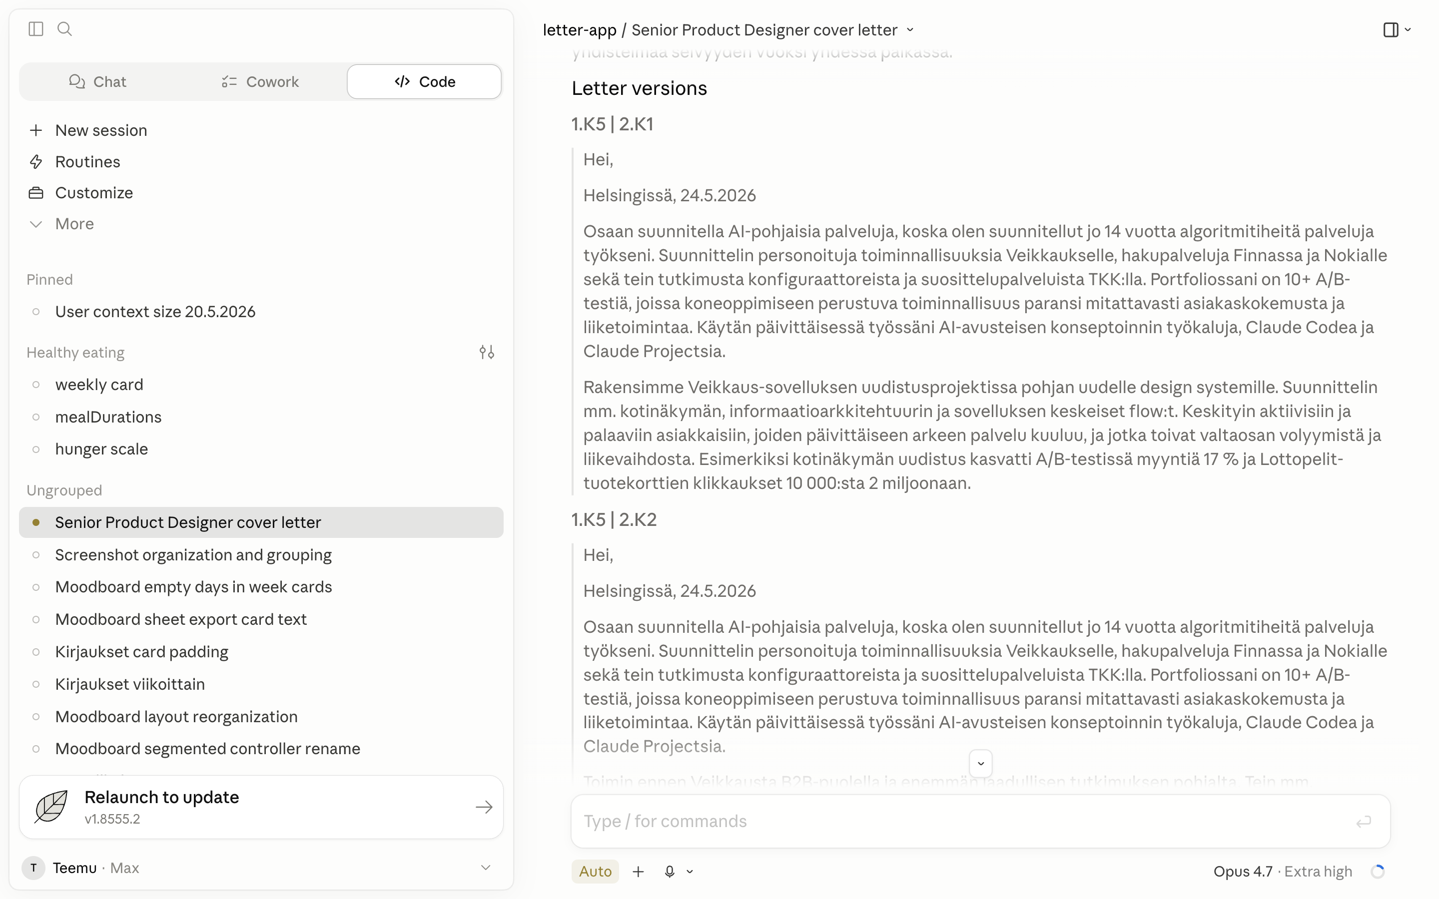The image size is (1439, 899).
Task: Select Senior Product Designer cover letter session
Action: pos(261,522)
